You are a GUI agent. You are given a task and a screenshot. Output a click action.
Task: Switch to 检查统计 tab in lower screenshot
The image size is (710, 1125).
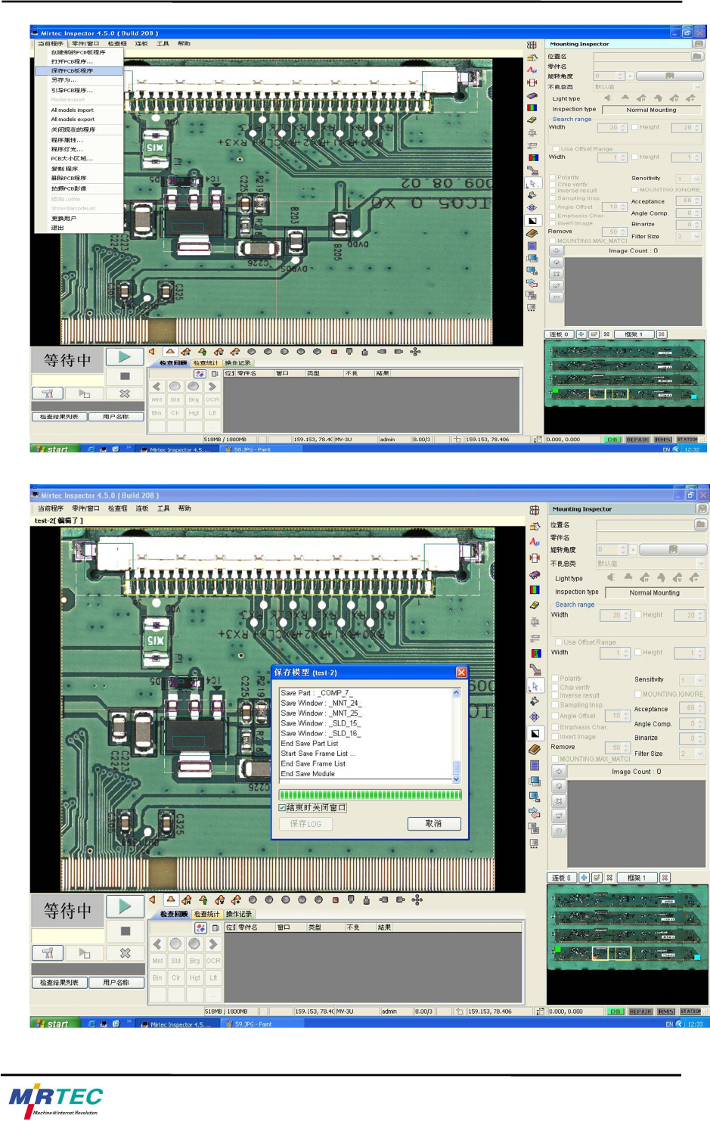[x=206, y=914]
